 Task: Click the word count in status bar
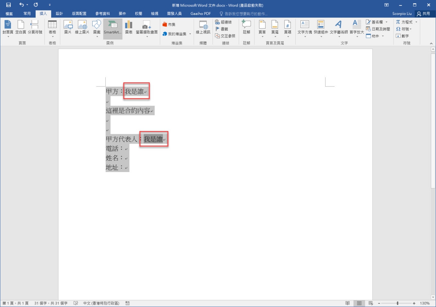(x=51, y=303)
